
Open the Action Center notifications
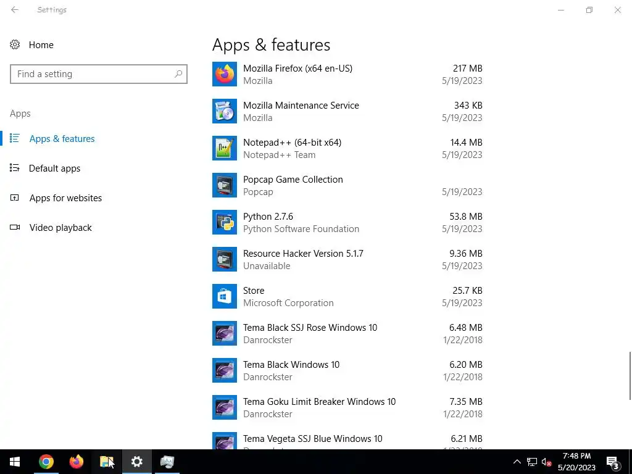point(613,462)
